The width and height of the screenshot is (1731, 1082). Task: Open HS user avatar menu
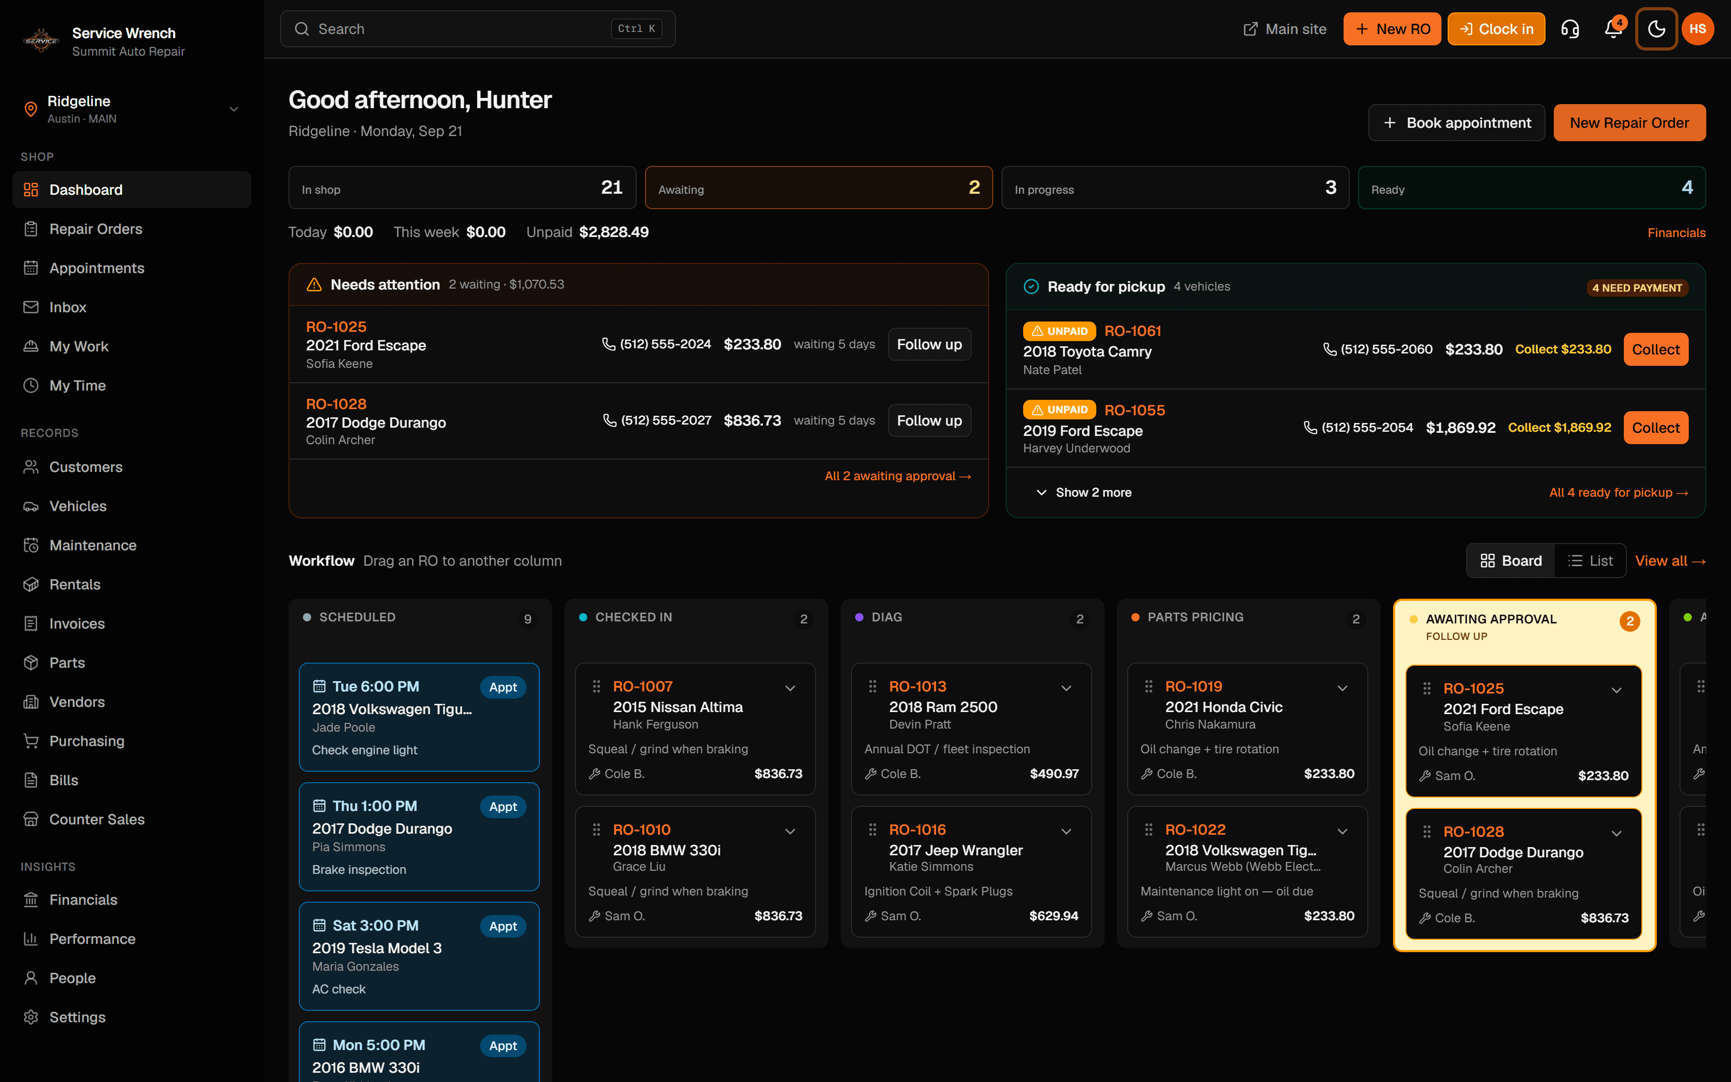click(1698, 29)
